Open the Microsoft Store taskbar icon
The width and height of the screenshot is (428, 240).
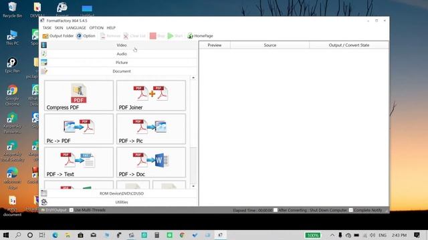80,235
